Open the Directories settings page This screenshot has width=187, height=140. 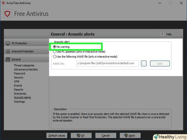point(20,94)
